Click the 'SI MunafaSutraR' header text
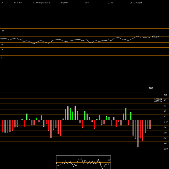The height and width of the screenshot is (169, 169). [42, 3]
